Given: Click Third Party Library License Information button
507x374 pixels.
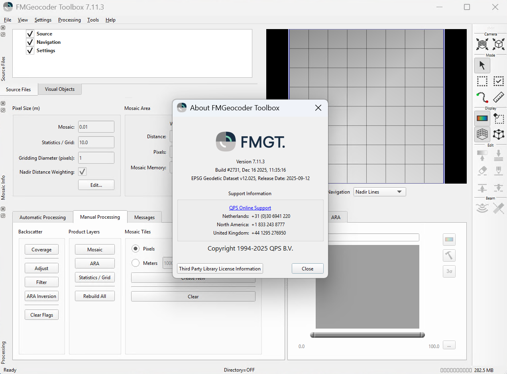Looking at the screenshot, I should tap(220, 268).
